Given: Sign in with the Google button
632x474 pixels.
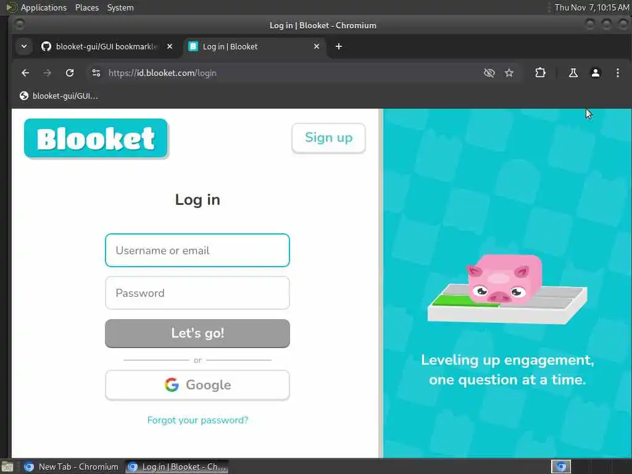Looking at the screenshot, I should click(197, 385).
